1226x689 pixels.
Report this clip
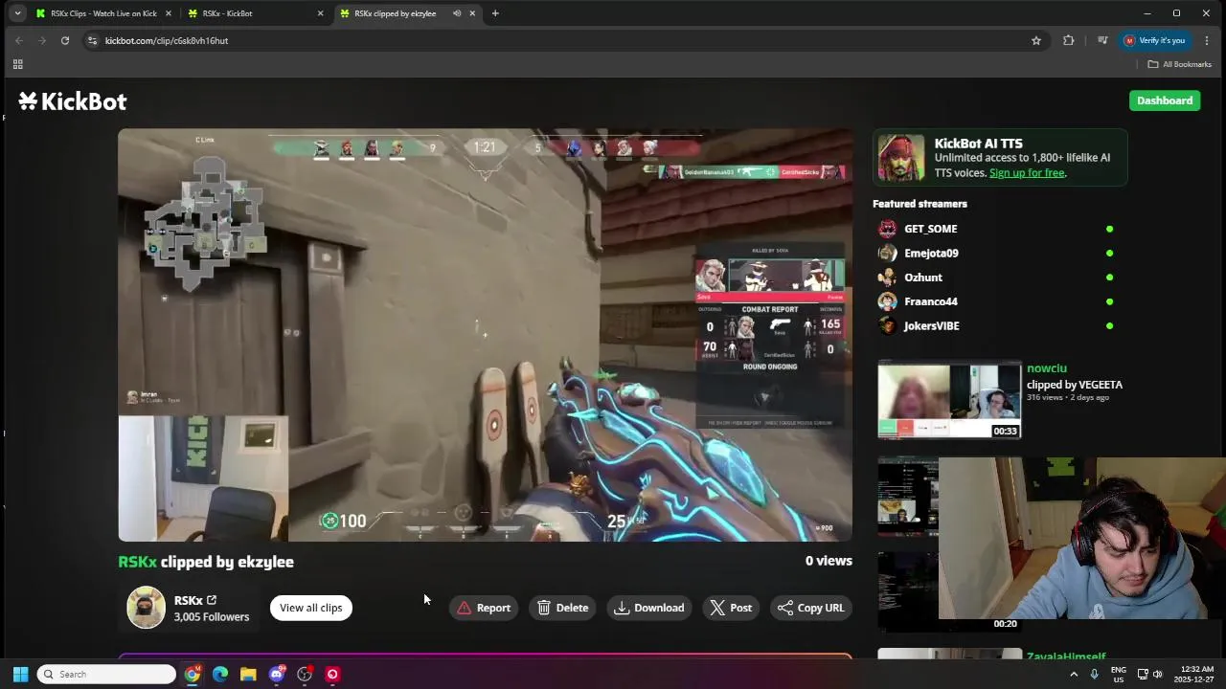pos(484,608)
